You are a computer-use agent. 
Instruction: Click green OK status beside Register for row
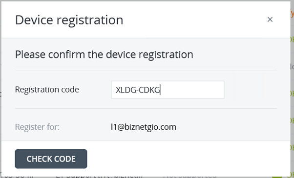[x=292, y=120]
